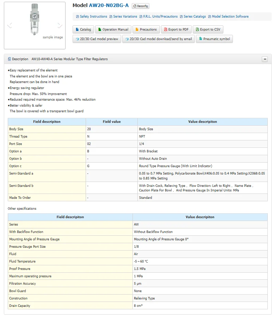Viewport: 272px width, 316px height.
Task: Collapse the Description panel with minus icon
Action: pyautogui.click(x=265, y=59)
